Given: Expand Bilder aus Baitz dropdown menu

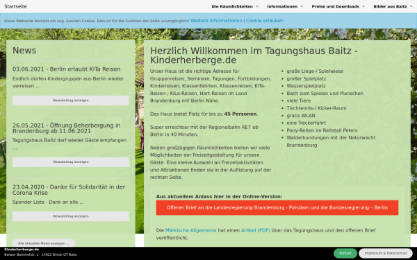Looking at the screenshot, I should coord(393,6).
